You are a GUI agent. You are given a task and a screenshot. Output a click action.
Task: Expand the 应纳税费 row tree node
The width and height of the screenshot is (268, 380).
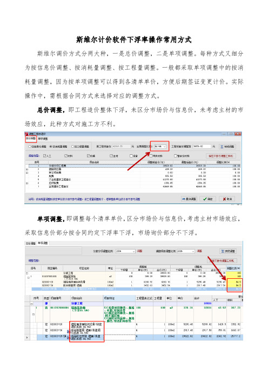[x=27, y=183]
